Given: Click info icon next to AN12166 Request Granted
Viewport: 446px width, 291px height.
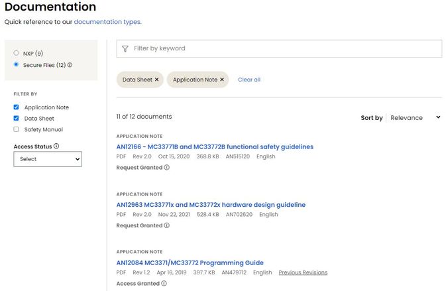Looking at the screenshot, I should click(167, 168).
